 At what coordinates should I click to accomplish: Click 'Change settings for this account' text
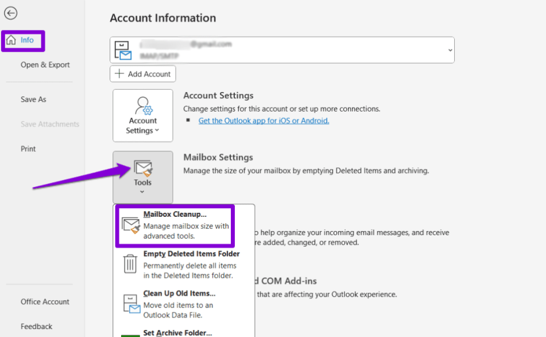click(282, 109)
